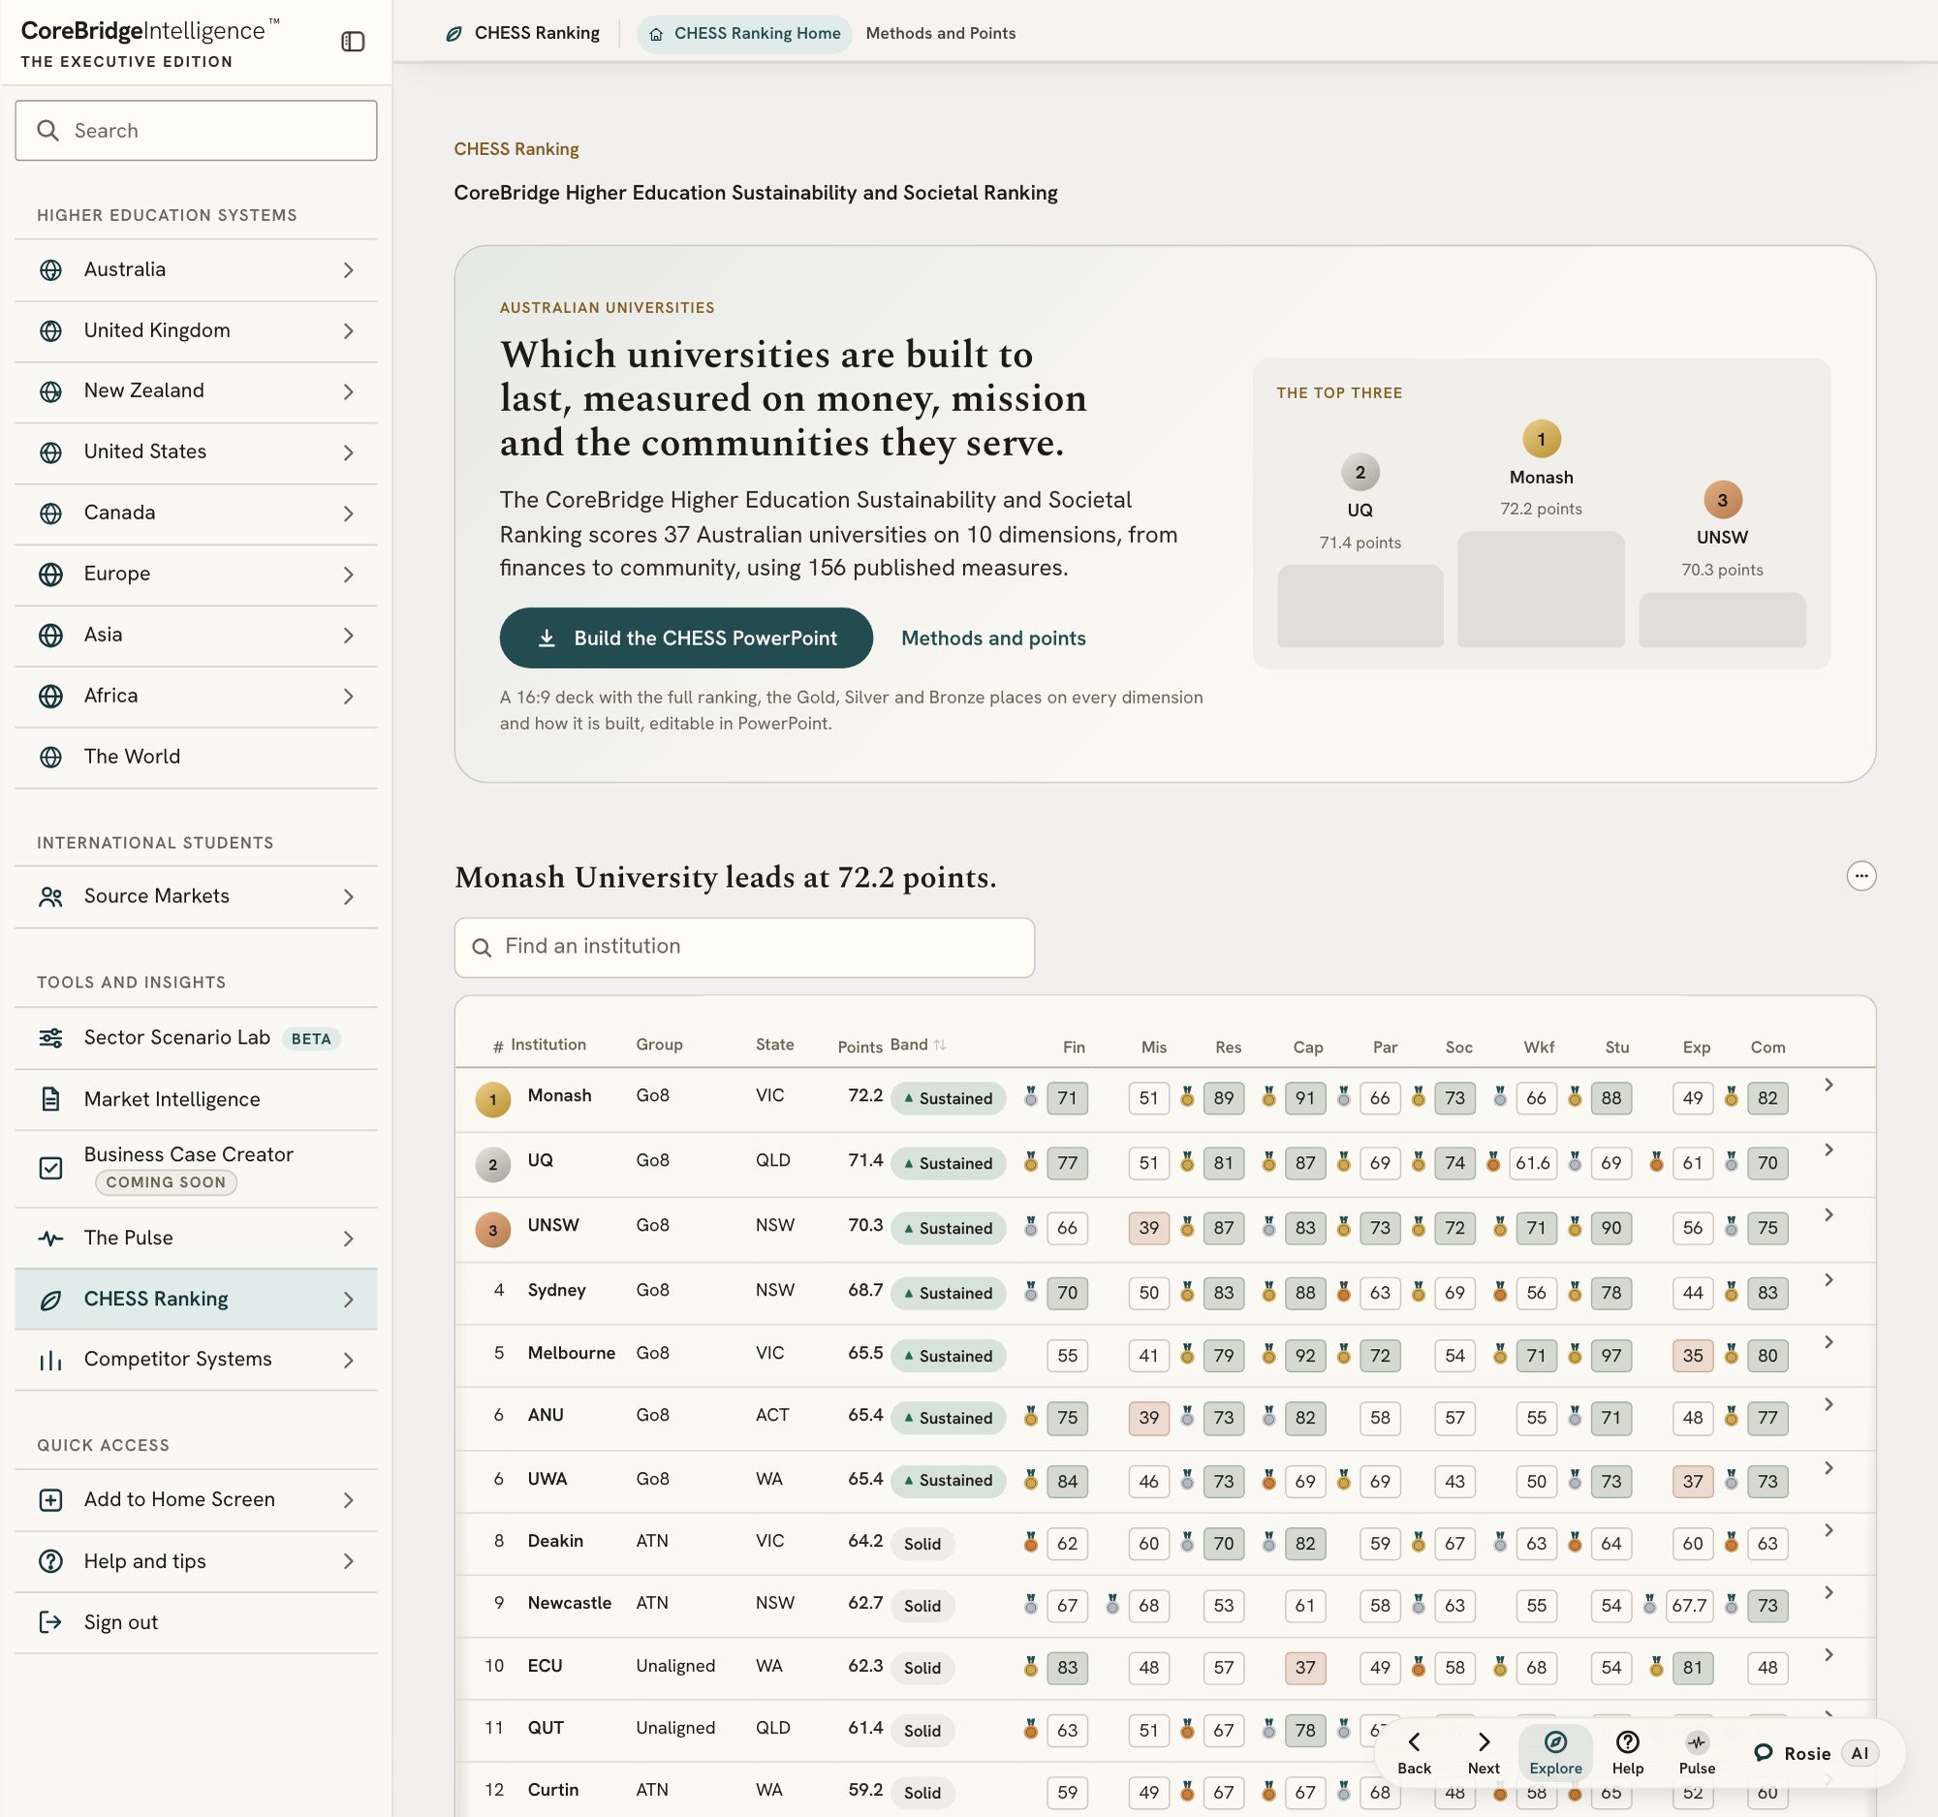
Task: Open The World menu item
Action: (196, 758)
